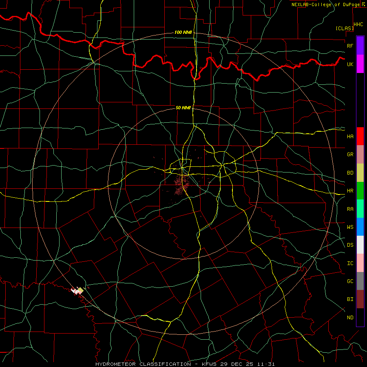
Task: Click the RF legend label
Action: pyautogui.click(x=350, y=46)
